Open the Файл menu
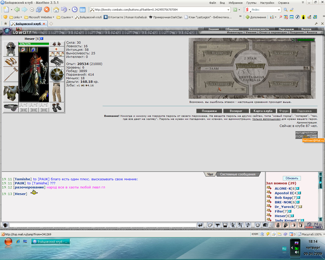The width and height of the screenshot is (325, 260). click(x=213, y=3)
